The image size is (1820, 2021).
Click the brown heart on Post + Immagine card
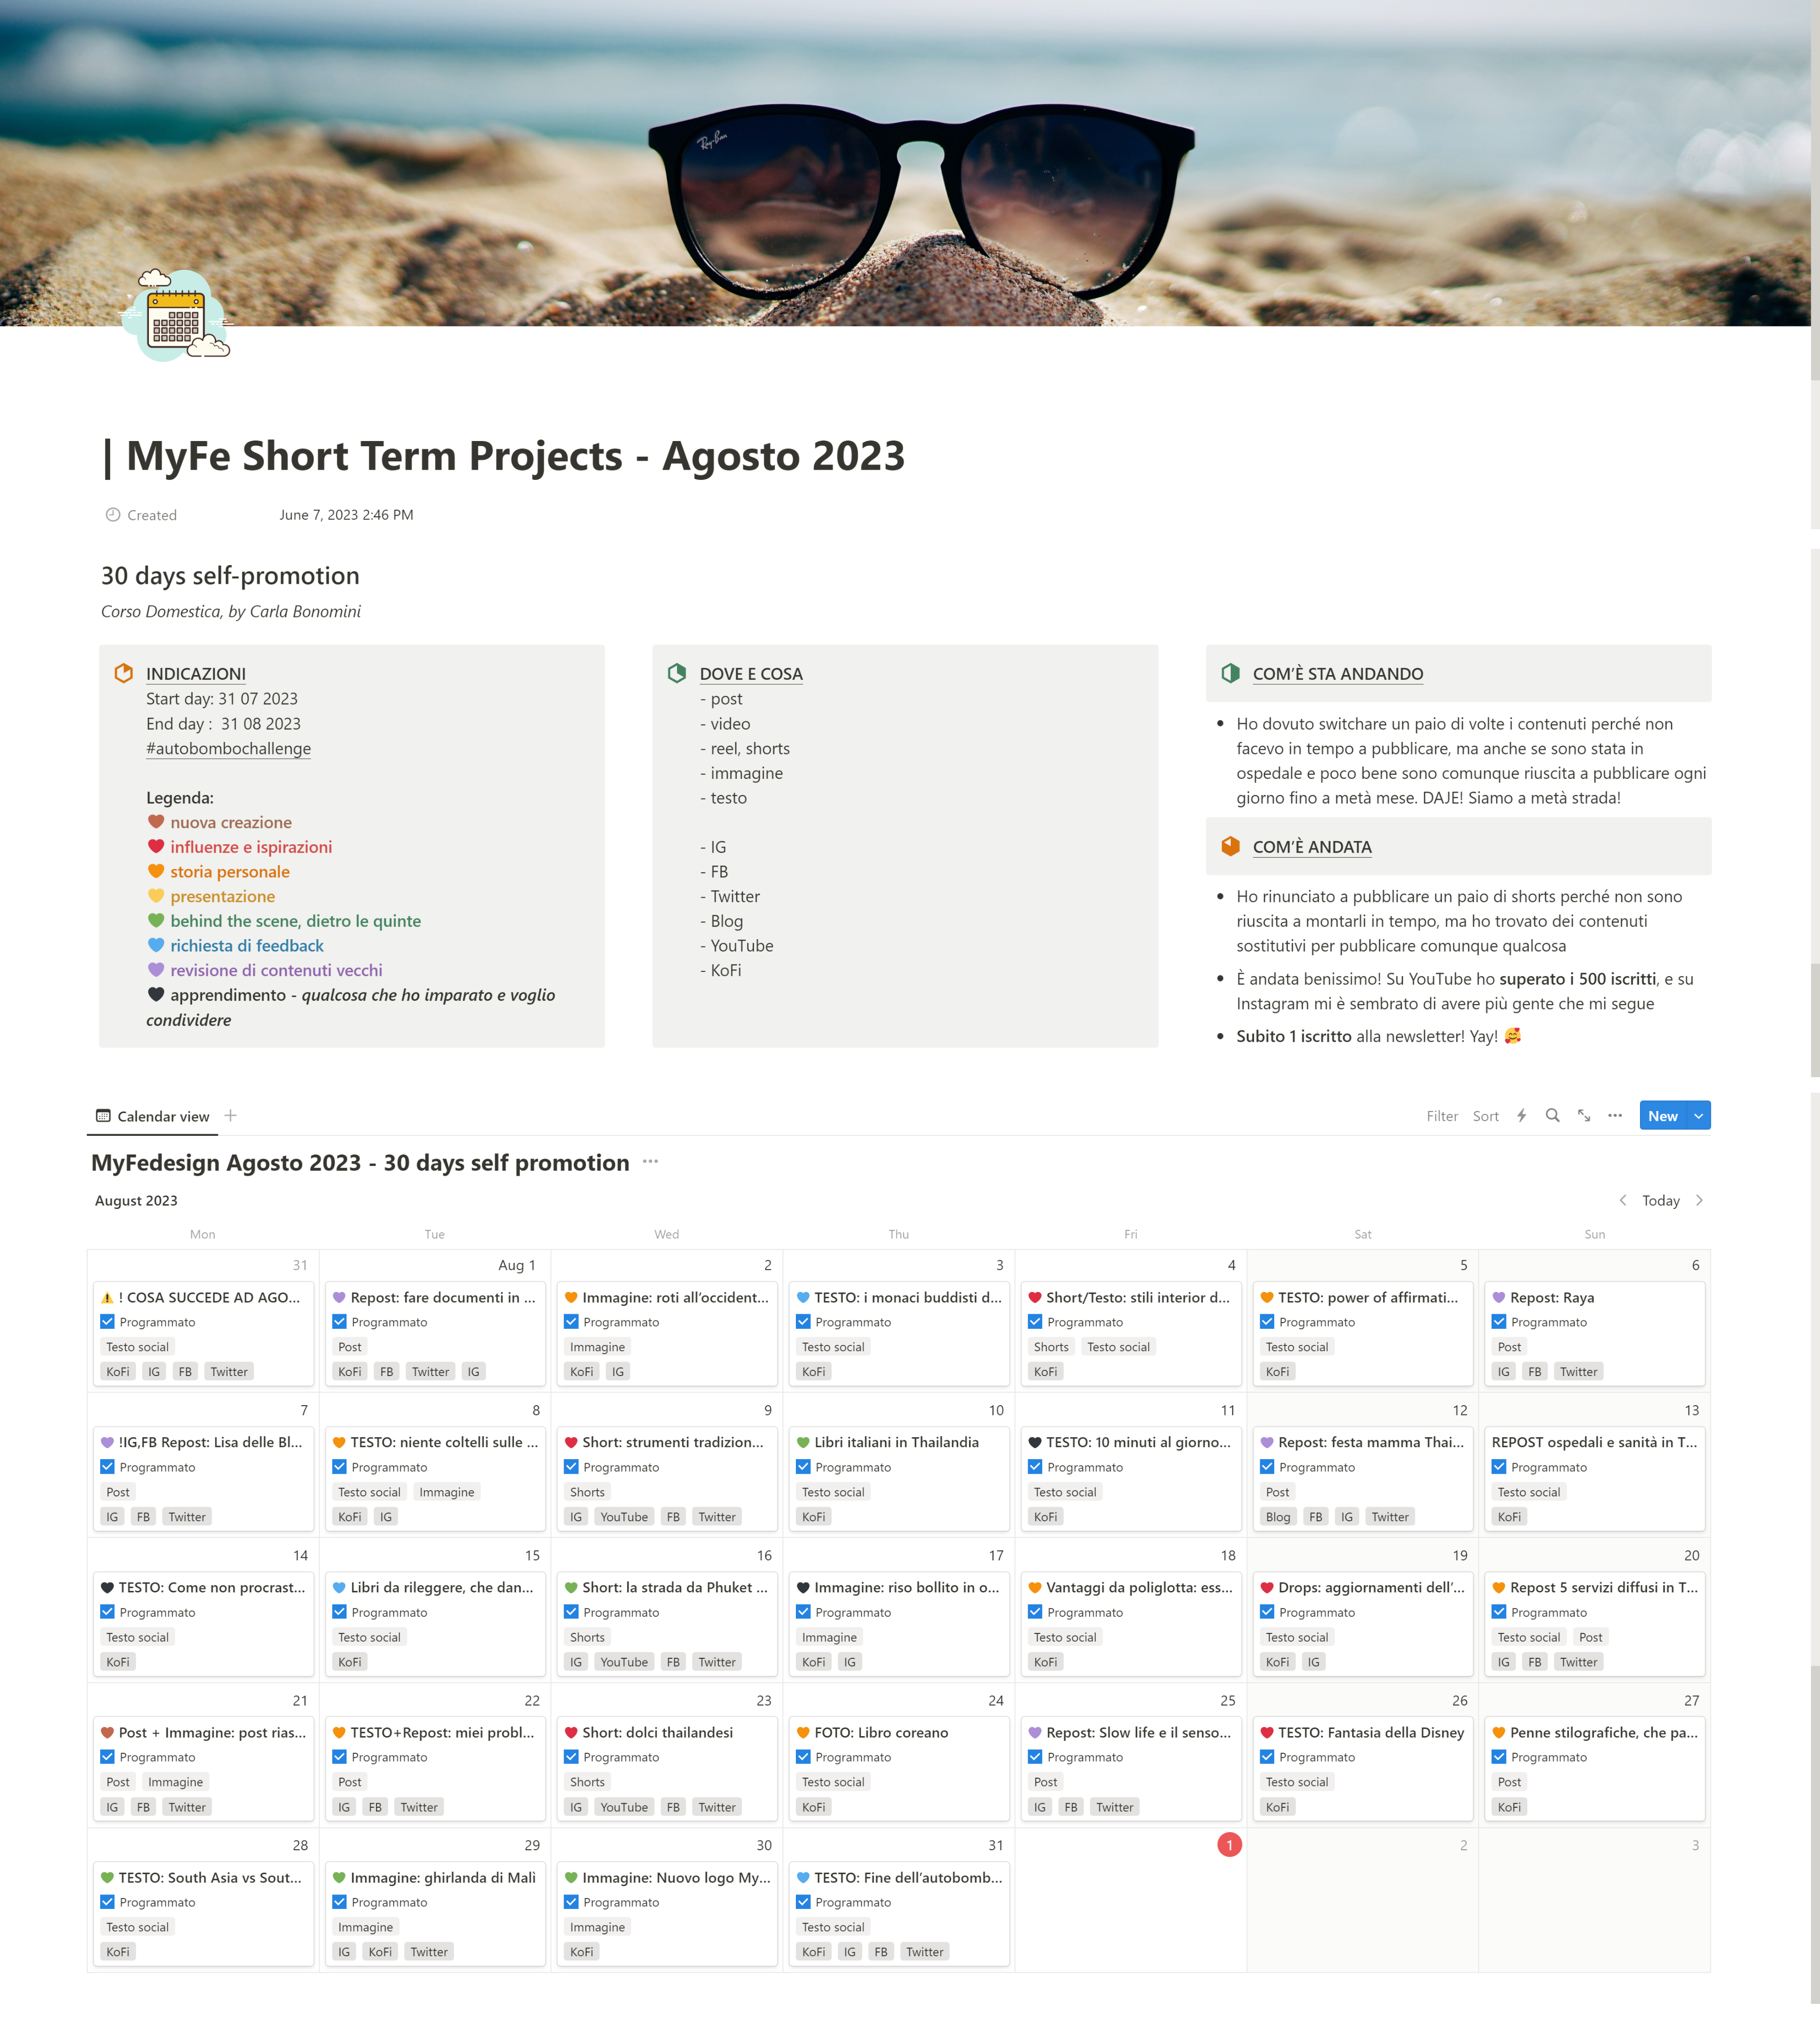[x=107, y=1732]
